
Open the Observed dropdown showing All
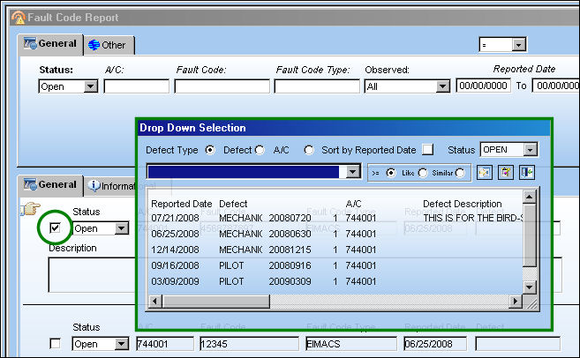click(x=442, y=86)
